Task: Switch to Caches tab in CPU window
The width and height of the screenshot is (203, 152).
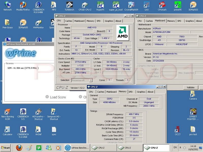Action: tap(69, 21)
